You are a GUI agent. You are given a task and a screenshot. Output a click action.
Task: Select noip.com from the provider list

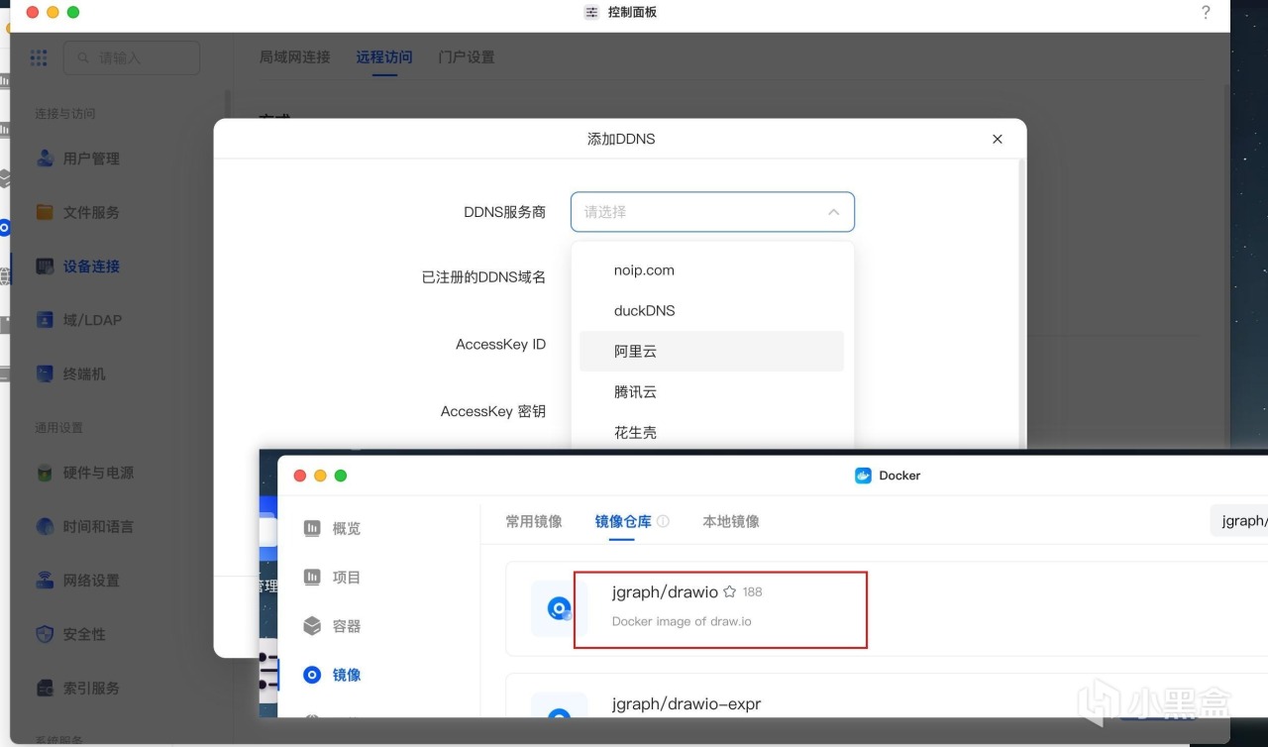pyautogui.click(x=711, y=270)
